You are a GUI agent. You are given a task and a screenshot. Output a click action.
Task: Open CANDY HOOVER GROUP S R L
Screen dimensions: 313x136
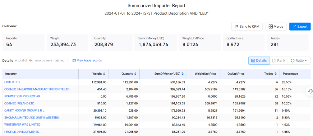click(23, 111)
